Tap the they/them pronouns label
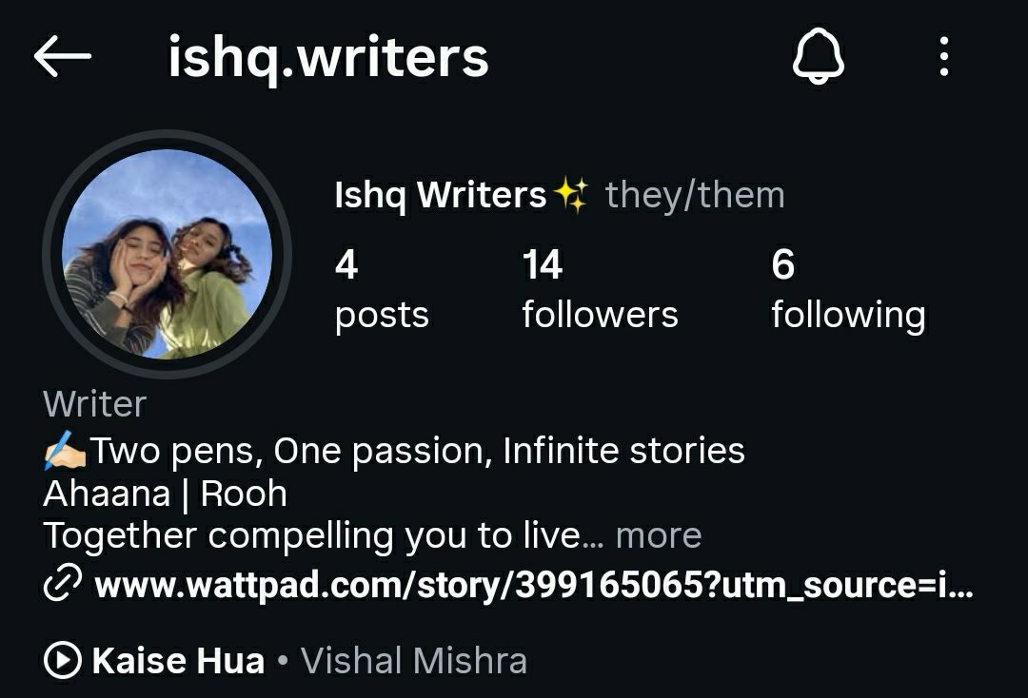Viewport: 1028px width, 698px height. (694, 195)
